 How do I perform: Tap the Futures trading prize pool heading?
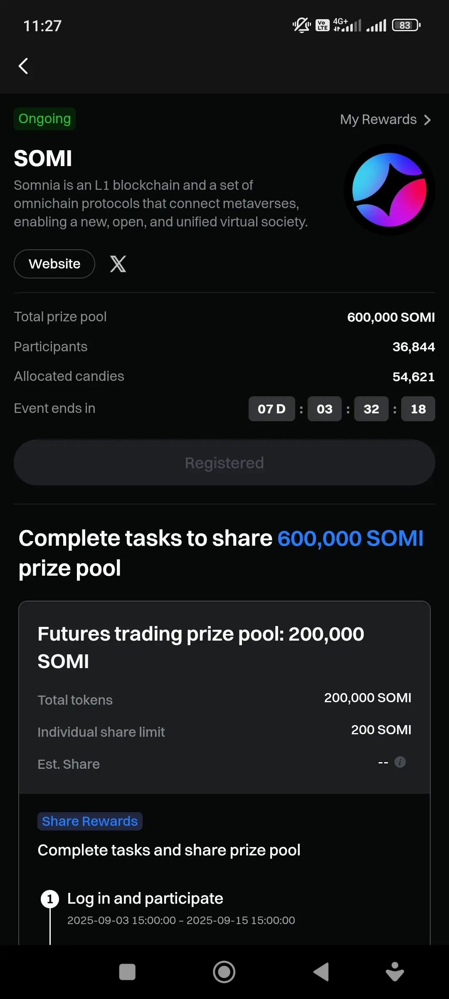tap(201, 647)
